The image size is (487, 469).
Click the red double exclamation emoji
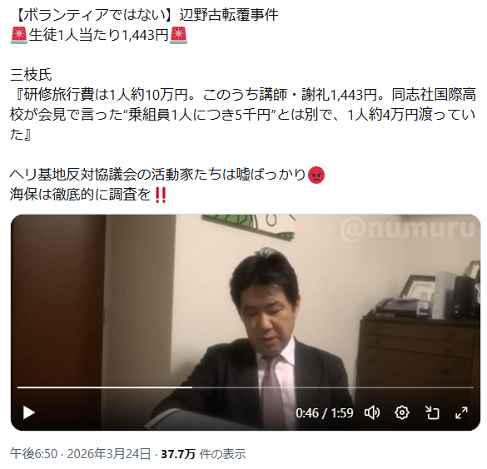tap(161, 195)
